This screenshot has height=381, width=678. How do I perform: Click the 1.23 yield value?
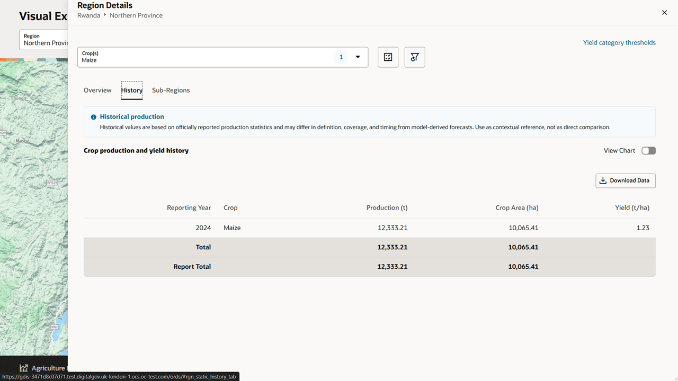(x=643, y=228)
